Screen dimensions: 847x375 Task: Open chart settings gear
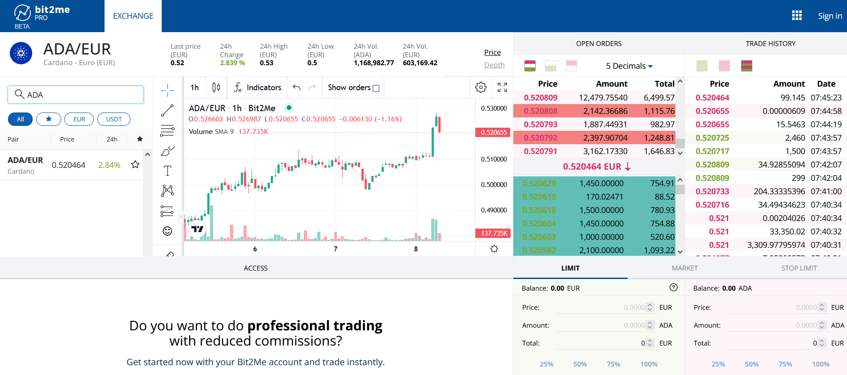481,87
